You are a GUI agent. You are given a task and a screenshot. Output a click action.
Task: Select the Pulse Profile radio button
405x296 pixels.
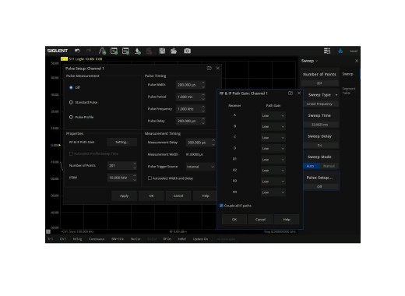click(x=71, y=117)
